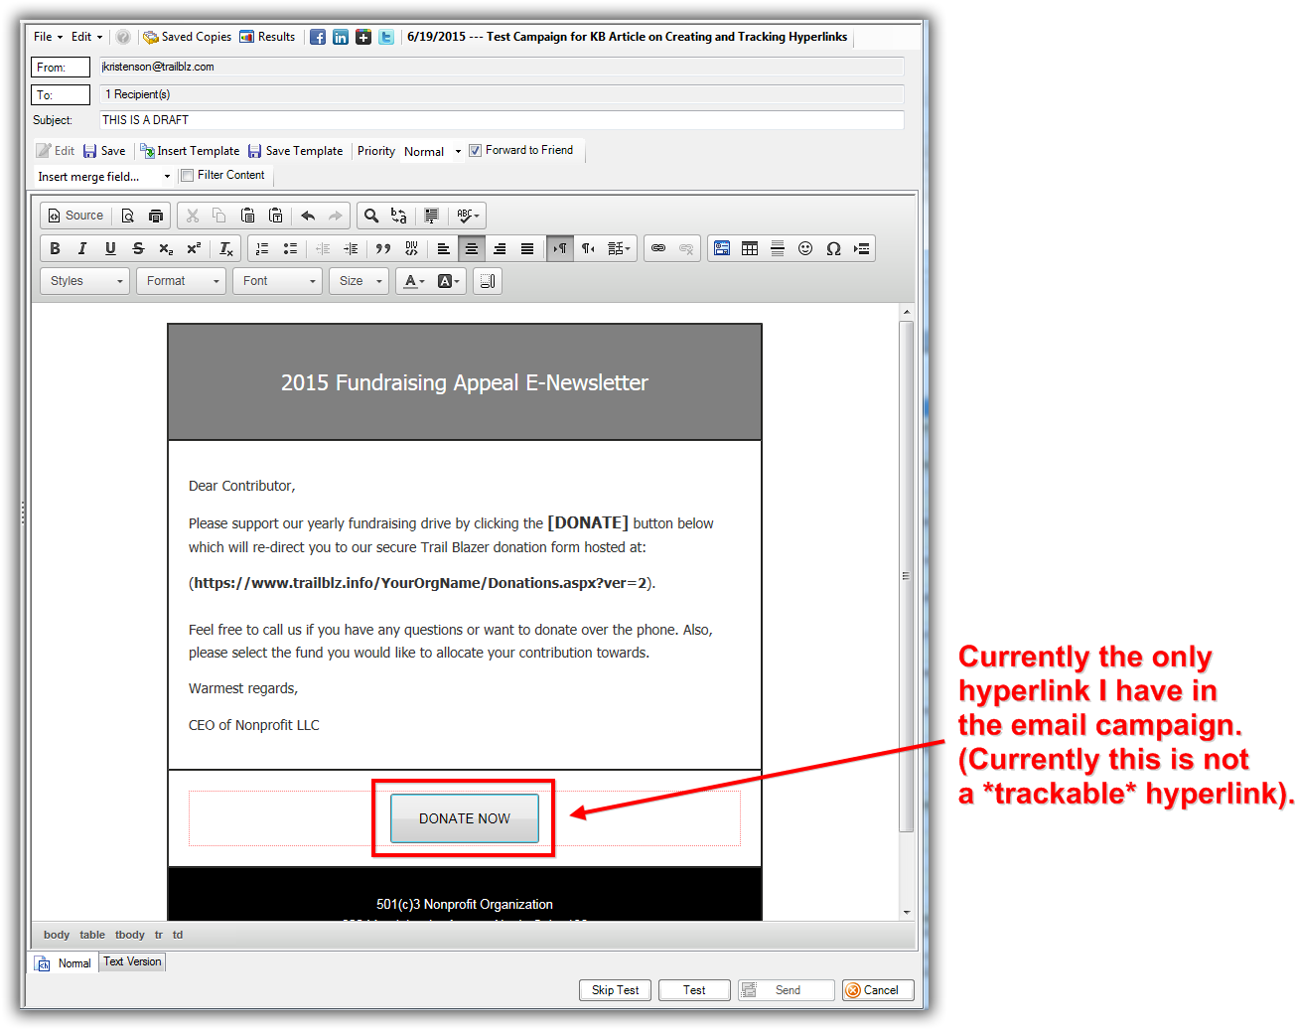Open the Font dropdown
1295x1029 pixels.
click(x=277, y=281)
